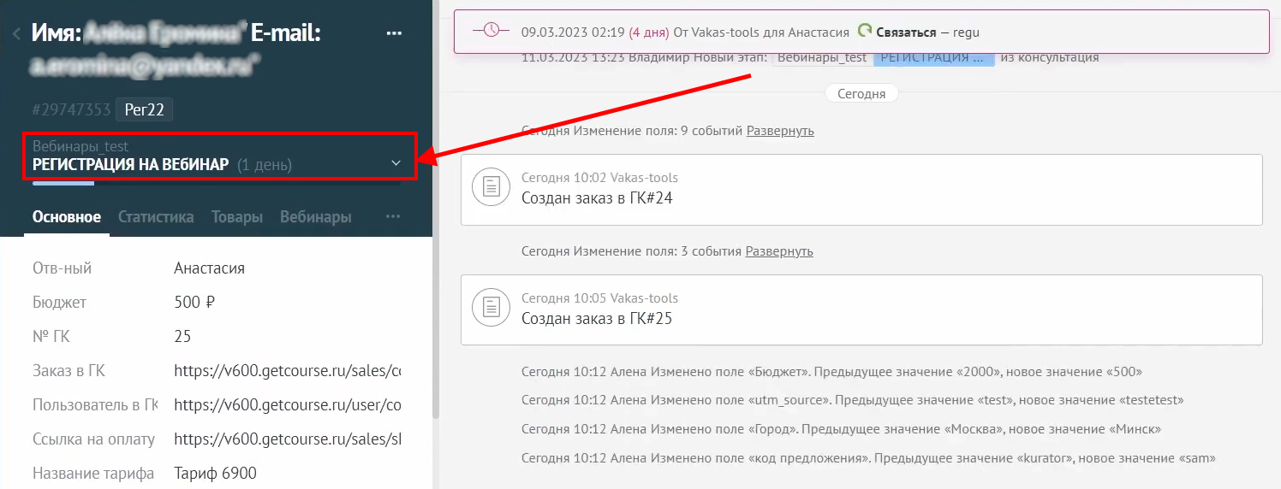Edit the Бюджет field value 500 ₽
Viewport: 1281px width, 489px height.
point(194,303)
